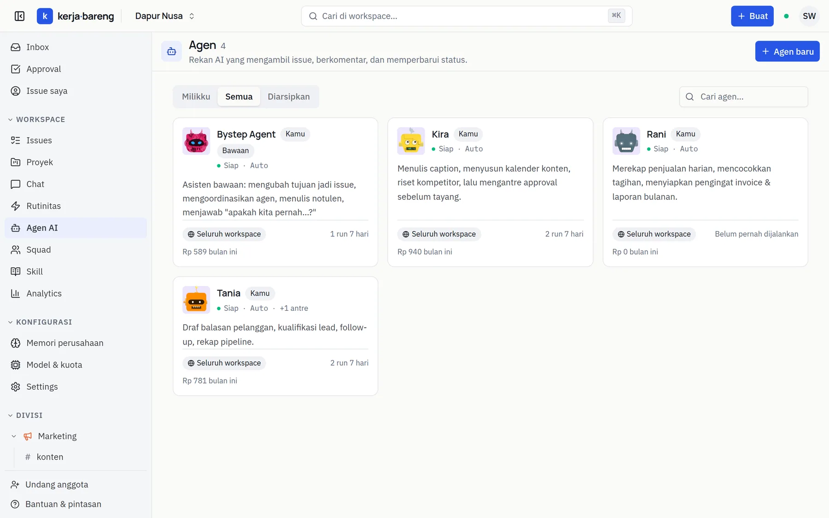
Task: Click the Marketing megaphone icon
Action: coord(28,436)
